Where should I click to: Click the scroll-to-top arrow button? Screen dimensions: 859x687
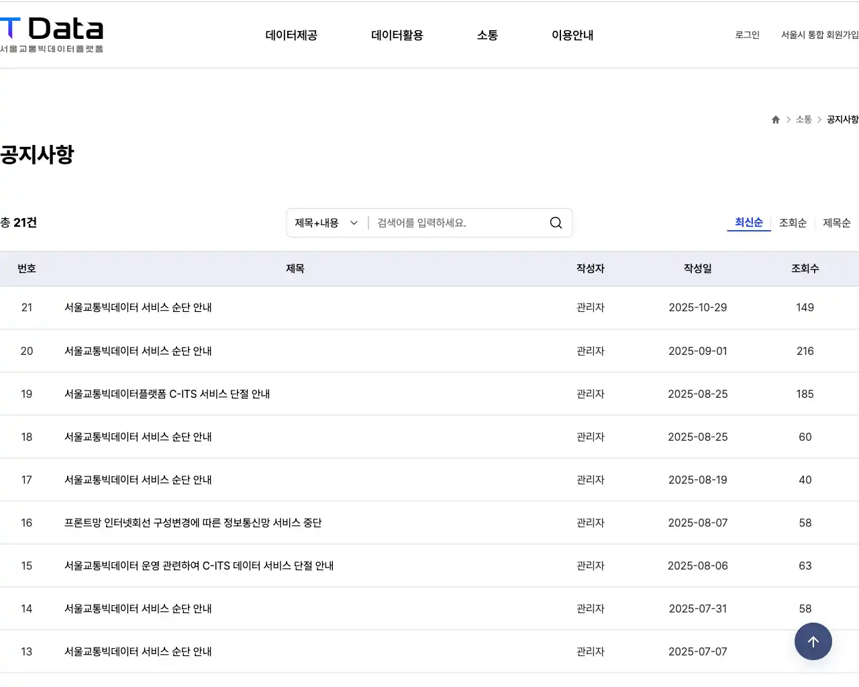click(x=813, y=641)
